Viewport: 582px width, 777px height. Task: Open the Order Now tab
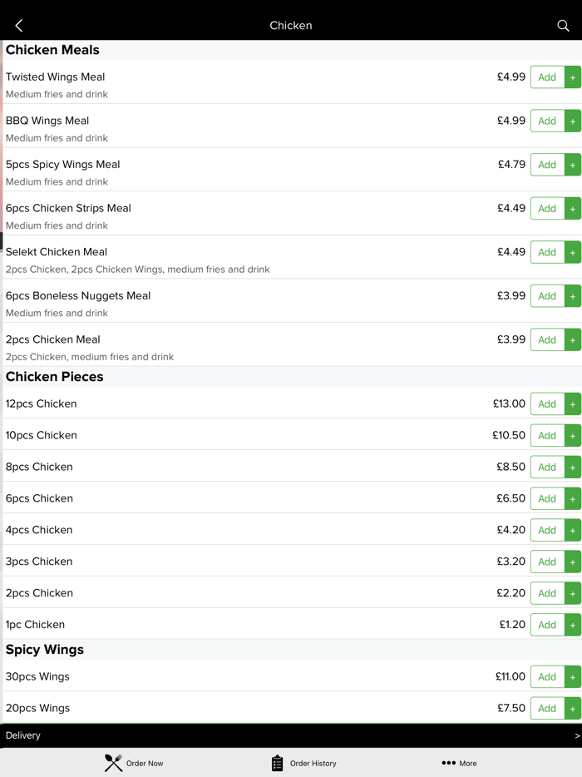(134, 763)
